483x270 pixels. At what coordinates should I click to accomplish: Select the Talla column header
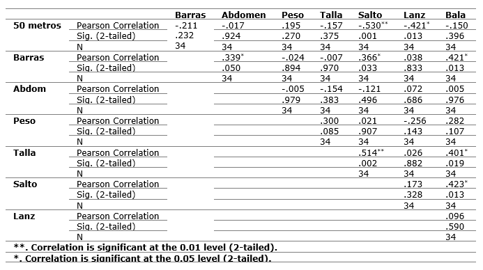(331, 15)
